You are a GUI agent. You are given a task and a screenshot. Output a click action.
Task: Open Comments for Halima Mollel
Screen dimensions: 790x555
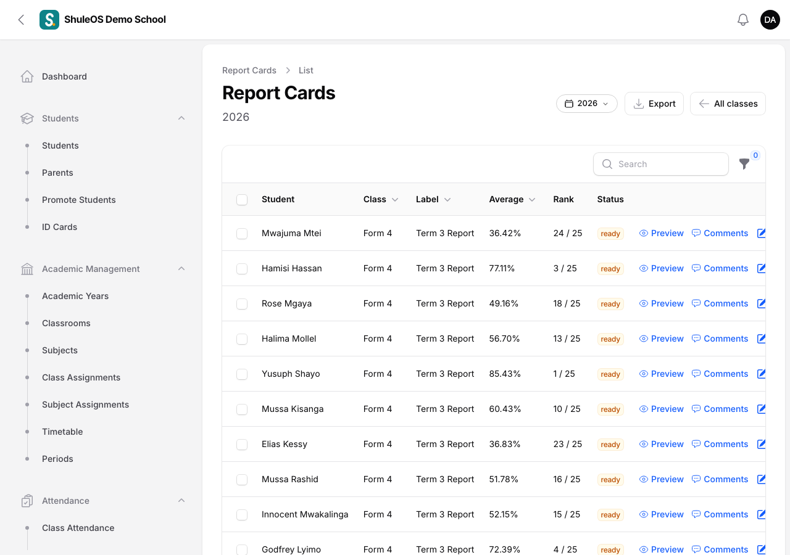click(x=720, y=339)
